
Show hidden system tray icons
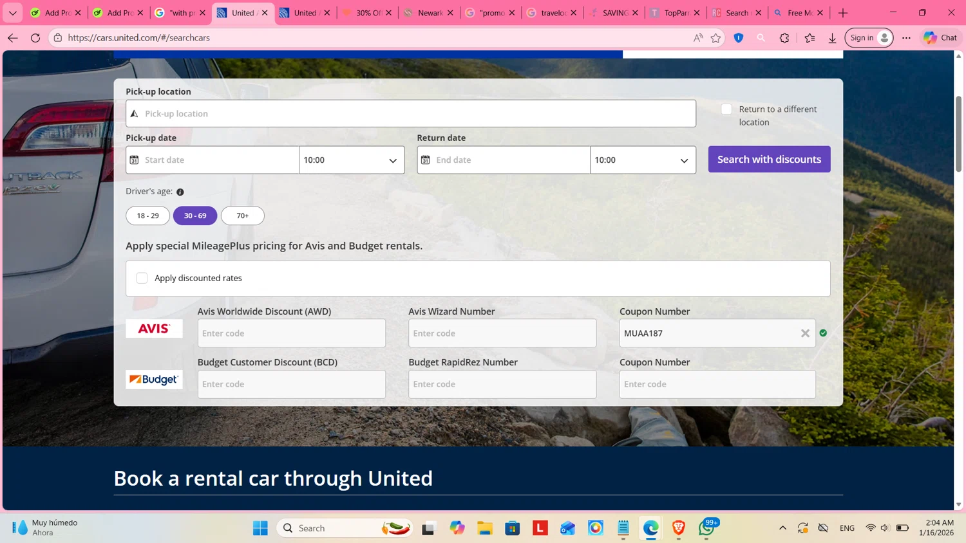pos(782,528)
